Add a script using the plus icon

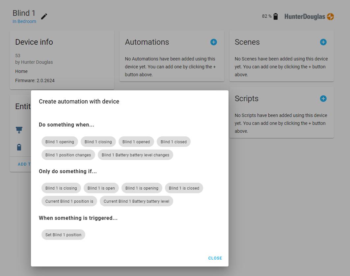tap(323, 99)
